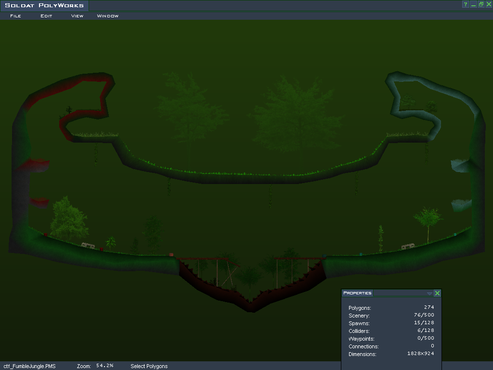
Task: Close the Properties panel
Action: pos(437,293)
